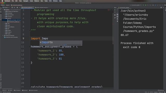Open the File menu
The height and width of the screenshot is (93, 166).
[x=13, y=1]
